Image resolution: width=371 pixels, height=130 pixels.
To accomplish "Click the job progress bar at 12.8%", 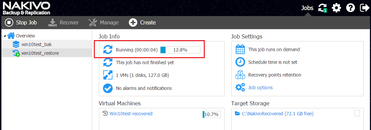I will (x=180, y=50).
